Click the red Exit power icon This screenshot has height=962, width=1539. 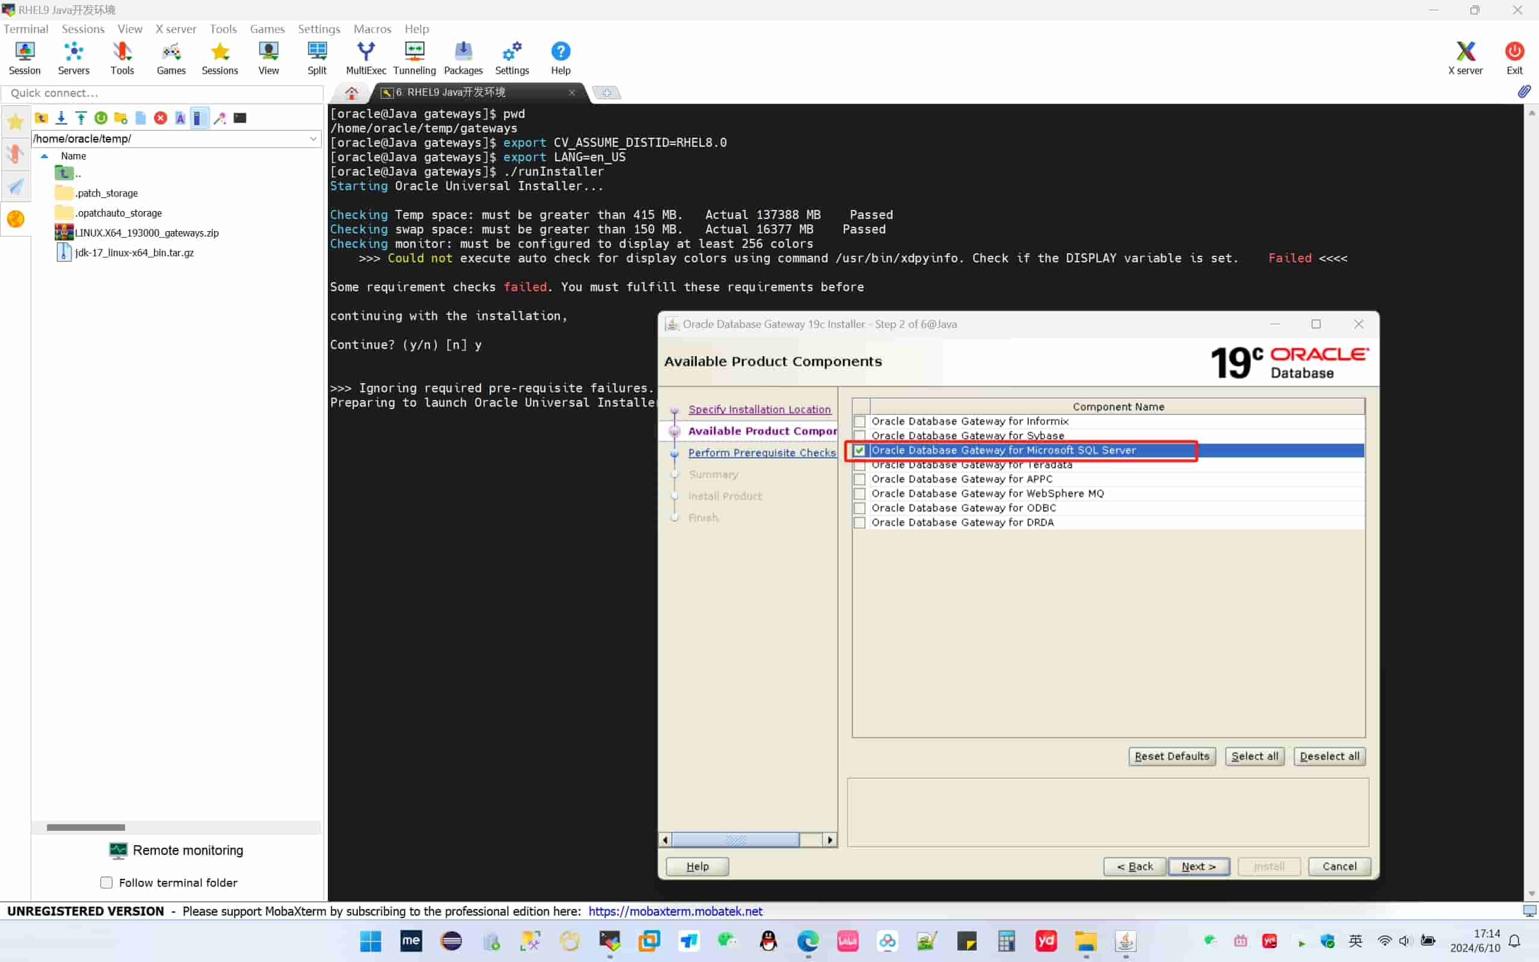pyautogui.click(x=1514, y=58)
